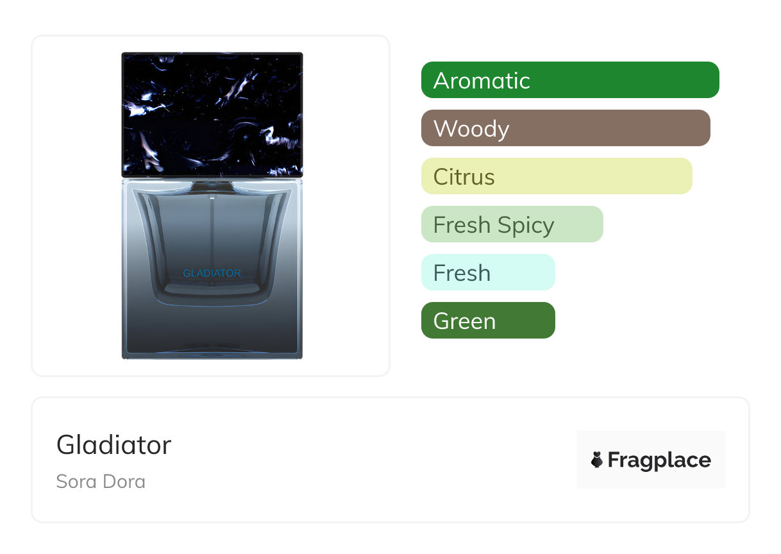Click the GLADIATOR label on the bottle
781x554 pixels.
[212, 273]
